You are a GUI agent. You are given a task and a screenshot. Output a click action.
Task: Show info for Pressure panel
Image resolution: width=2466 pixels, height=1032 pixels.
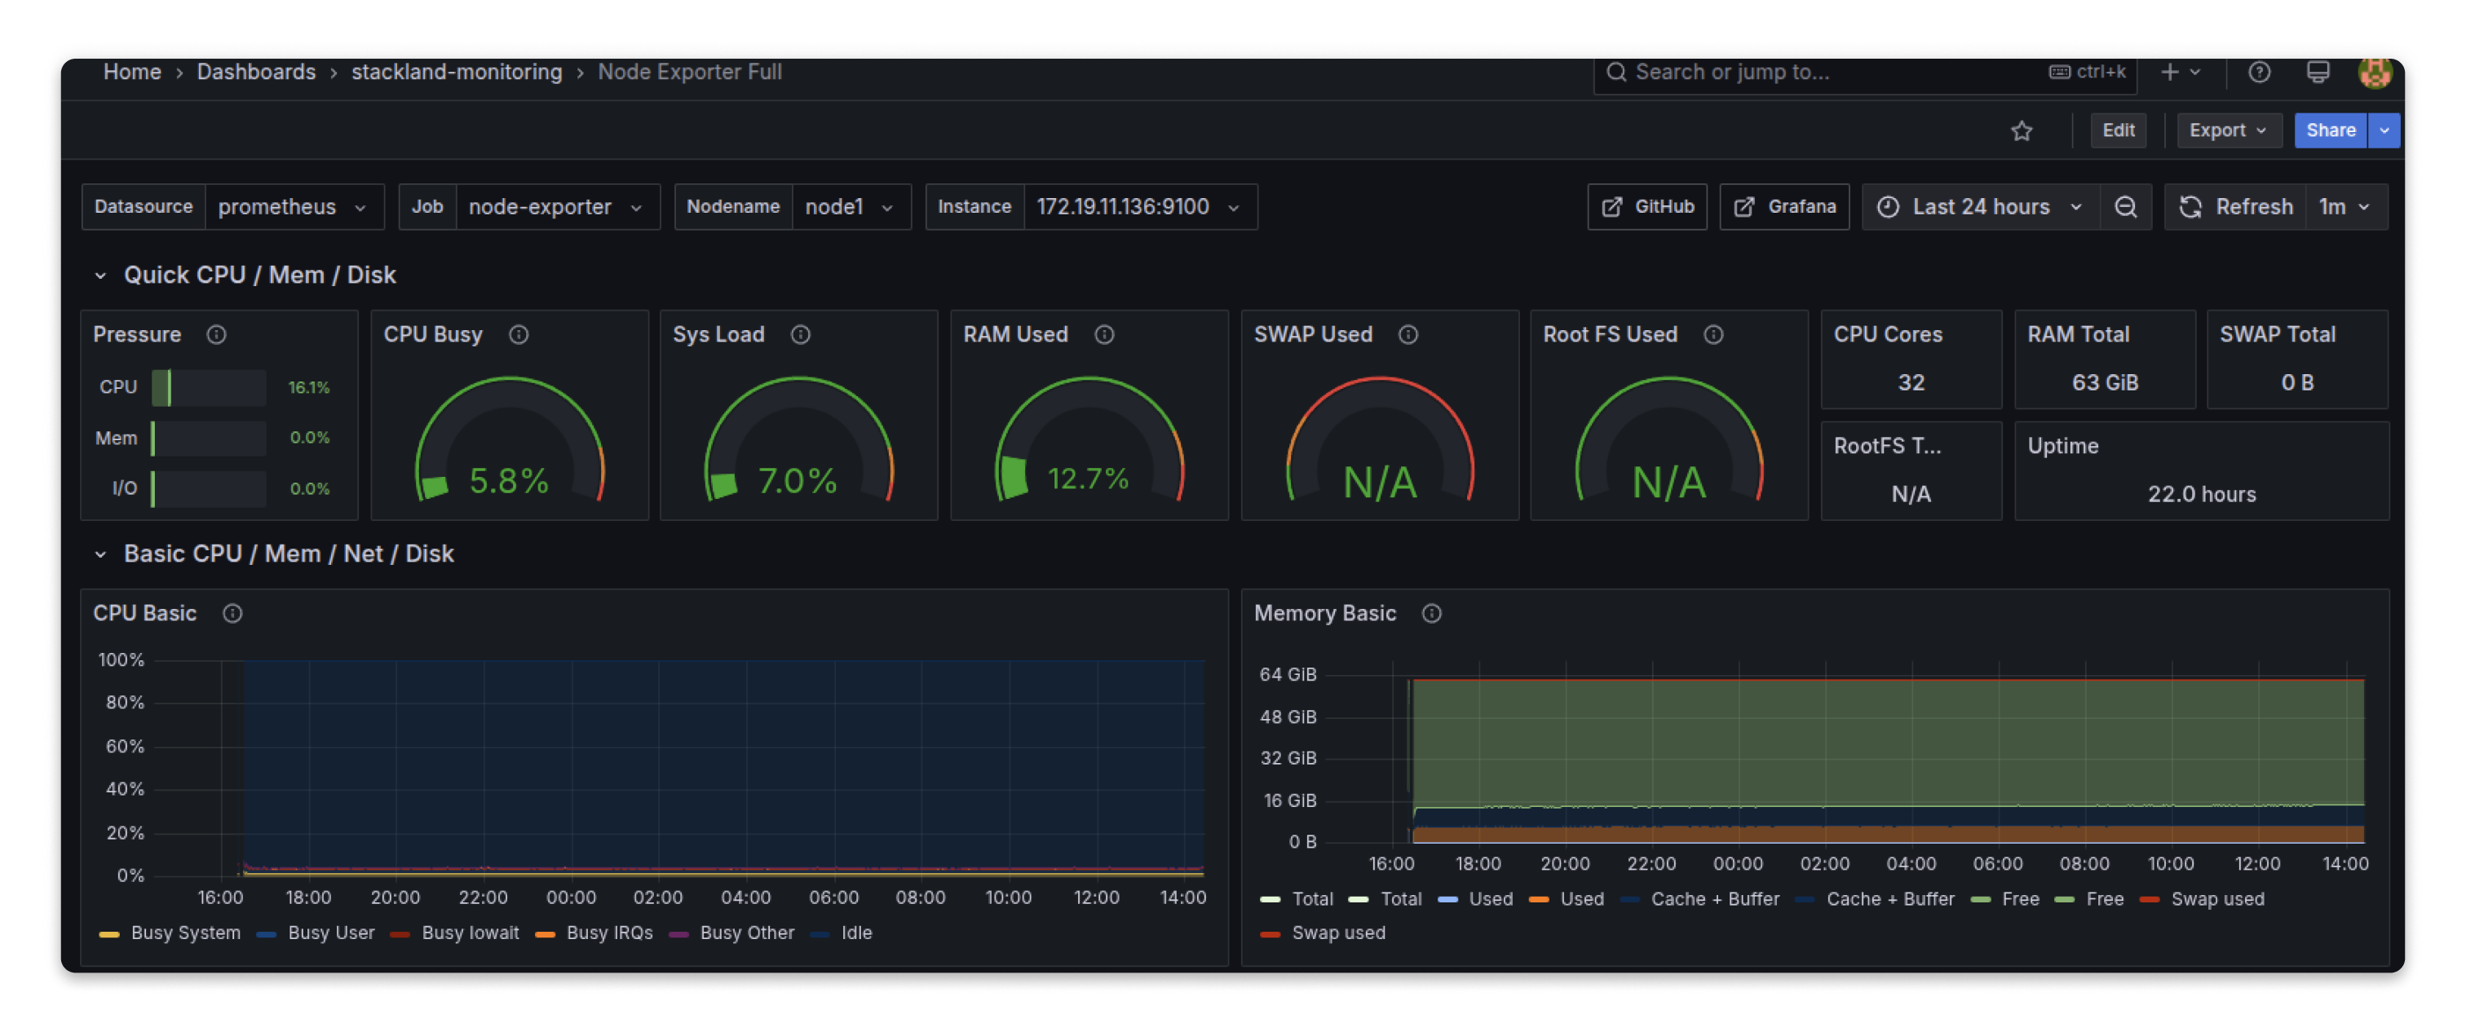[216, 334]
